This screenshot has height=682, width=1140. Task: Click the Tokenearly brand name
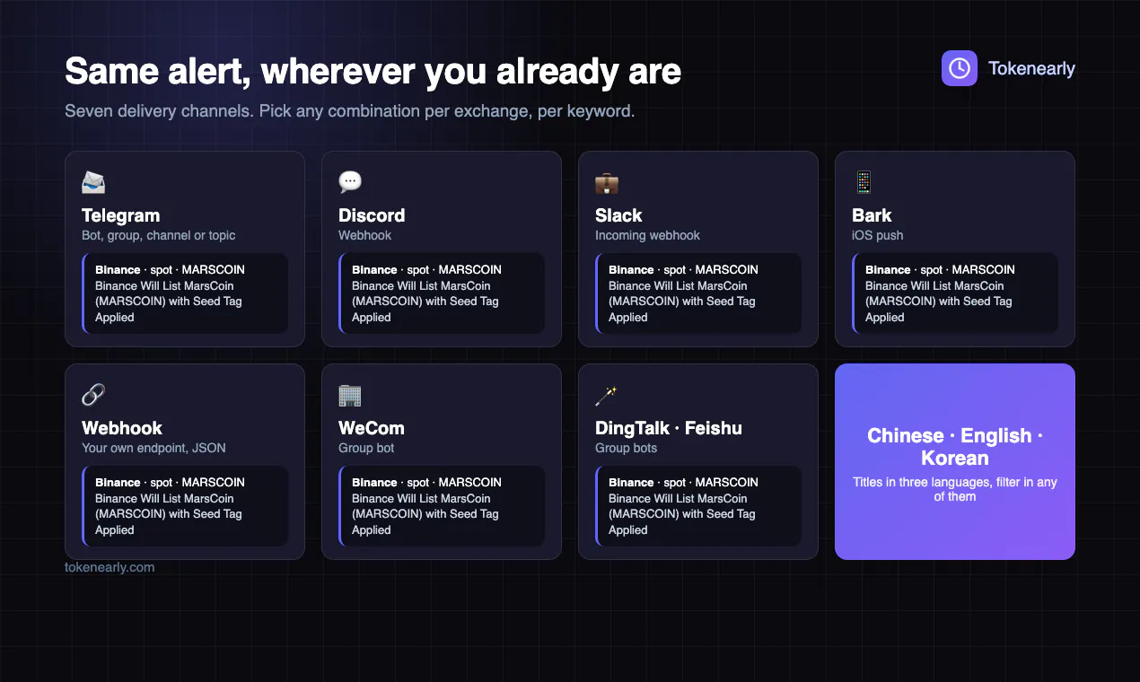pyautogui.click(x=1031, y=69)
